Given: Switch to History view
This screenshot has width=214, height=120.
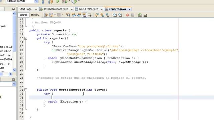Looking at the screenshot, I should pos(35,15).
